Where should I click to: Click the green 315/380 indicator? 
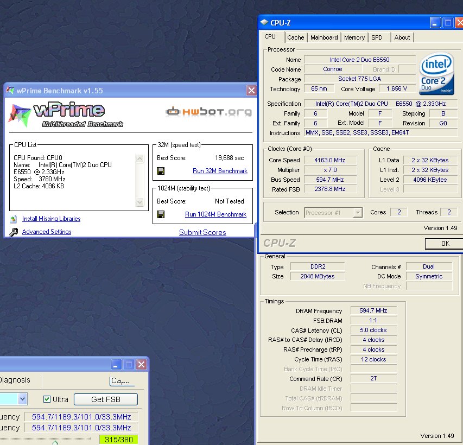click(119, 440)
